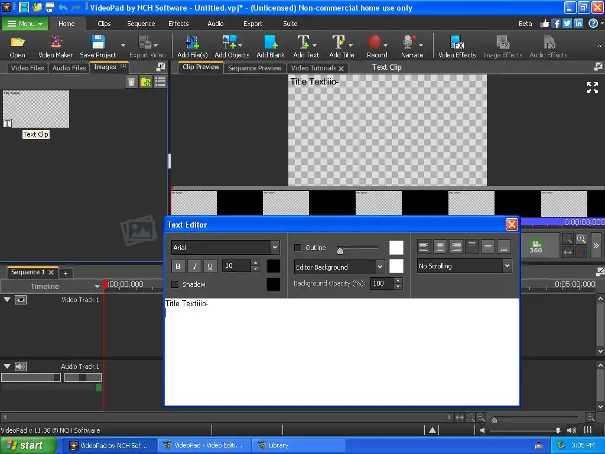Click the Narrate microphone icon

[x=409, y=42]
